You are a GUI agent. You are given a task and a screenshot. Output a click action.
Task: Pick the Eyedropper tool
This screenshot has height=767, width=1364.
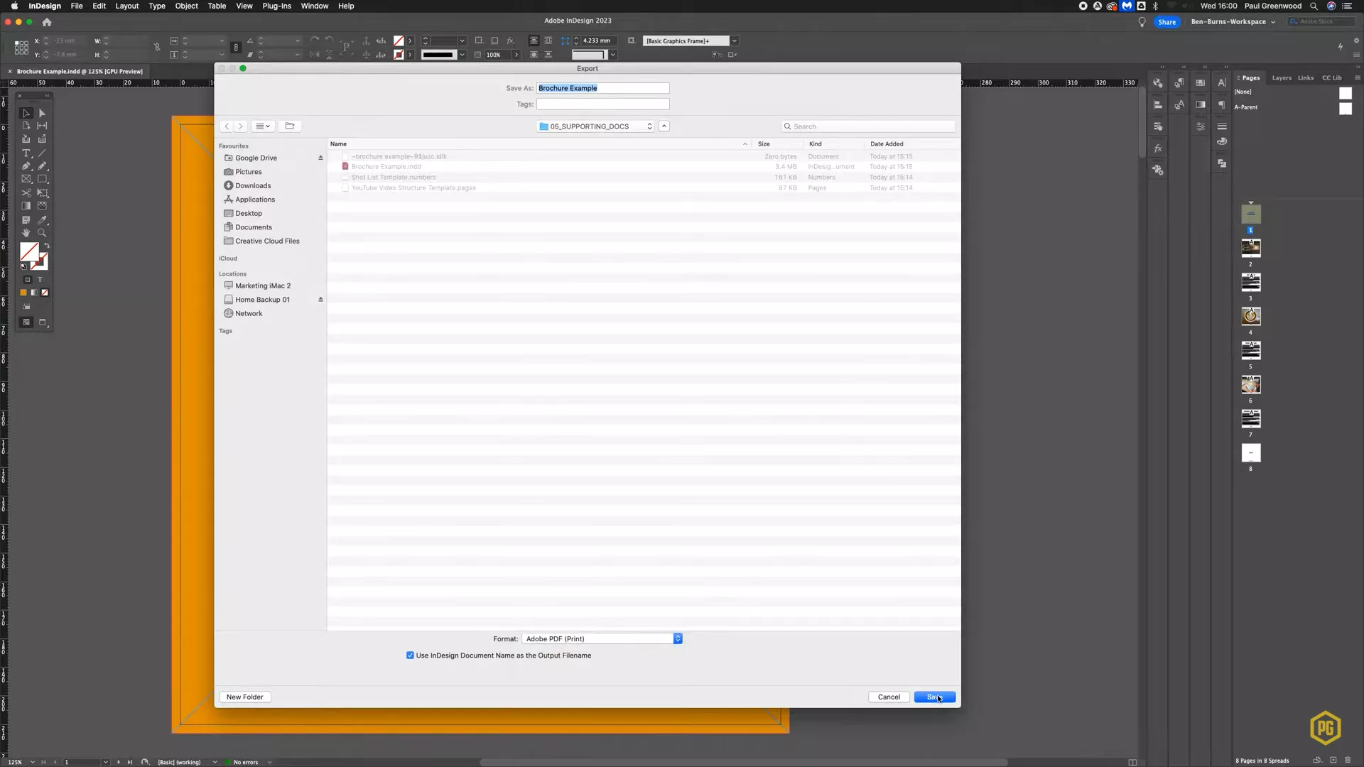(42, 220)
